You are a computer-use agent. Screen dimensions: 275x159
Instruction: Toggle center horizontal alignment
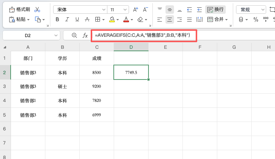point(170,19)
